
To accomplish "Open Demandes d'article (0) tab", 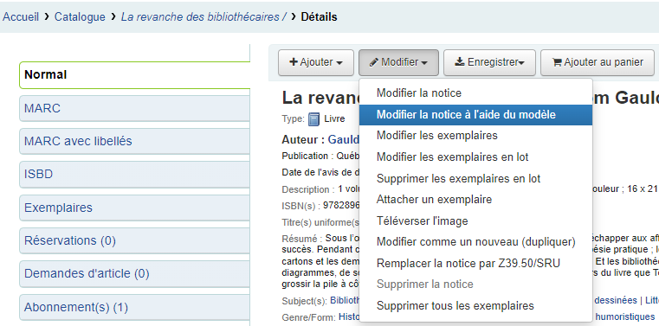I will pyautogui.click(x=134, y=274).
